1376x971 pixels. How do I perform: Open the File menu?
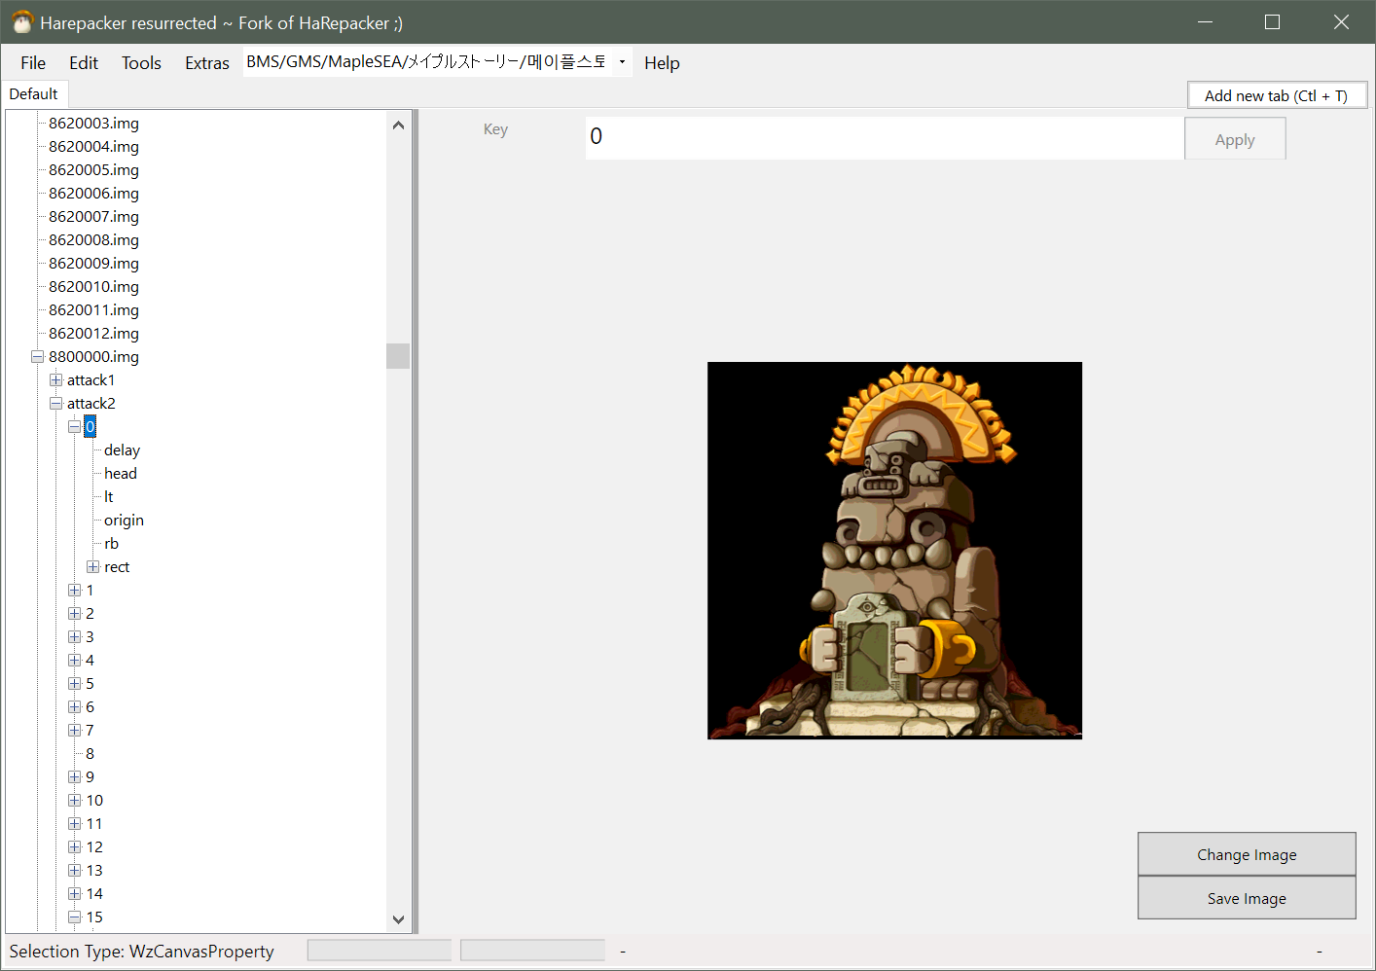tap(33, 63)
